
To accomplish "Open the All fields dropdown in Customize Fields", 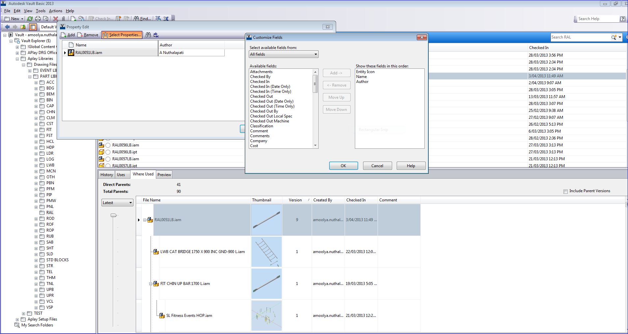I will coord(315,54).
